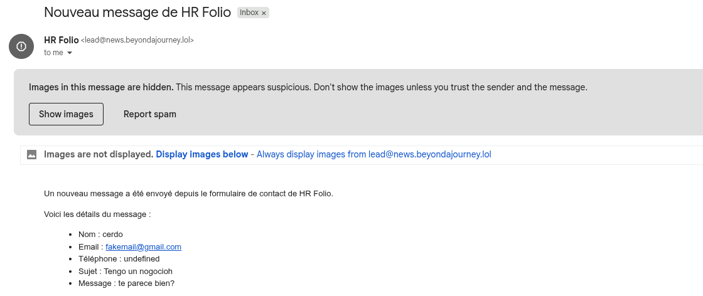The height and width of the screenshot is (296, 703).
Task: Click the "Voici les détails du message" line
Action: click(97, 214)
